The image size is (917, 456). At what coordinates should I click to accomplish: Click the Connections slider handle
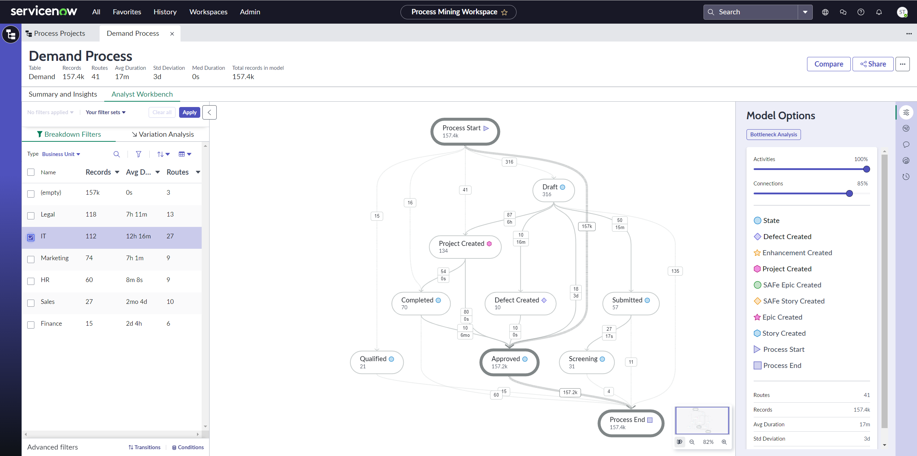[849, 194]
